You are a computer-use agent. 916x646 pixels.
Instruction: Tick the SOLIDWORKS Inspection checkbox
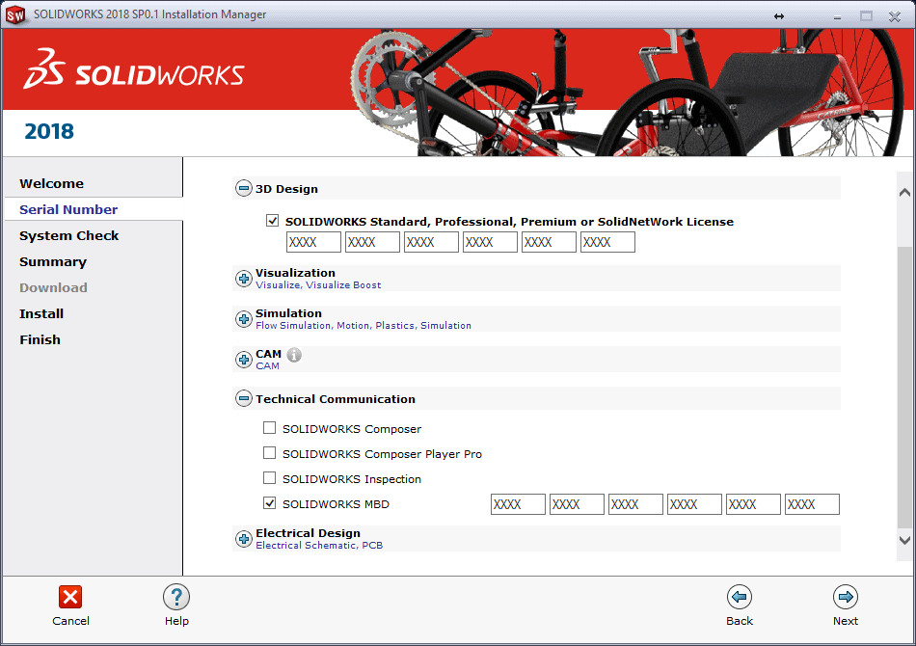(270, 478)
